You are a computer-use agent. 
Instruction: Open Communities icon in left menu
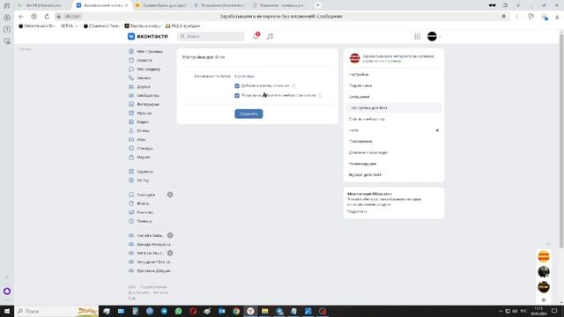131,96
